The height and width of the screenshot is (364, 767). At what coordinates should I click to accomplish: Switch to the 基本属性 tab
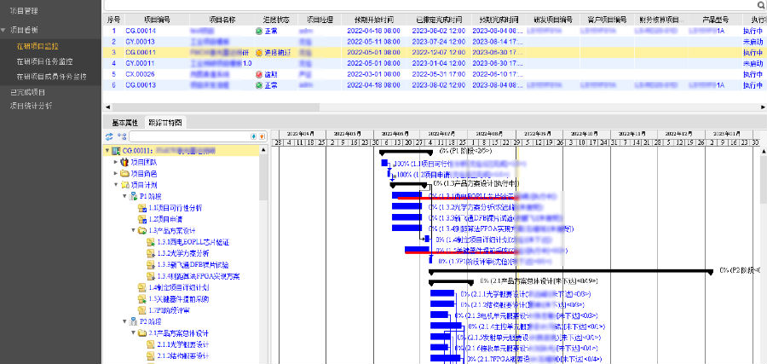tap(124, 123)
